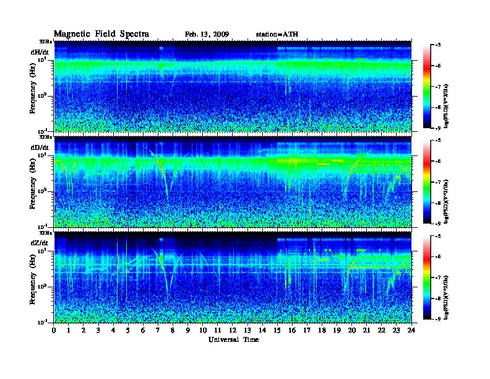Image resolution: width=490 pixels, height=379 pixels.
Task: Click the color bar beside the dH/dt panel
Action: click(x=426, y=87)
